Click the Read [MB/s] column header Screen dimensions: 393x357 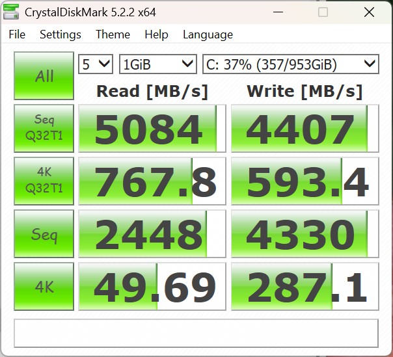(152, 91)
